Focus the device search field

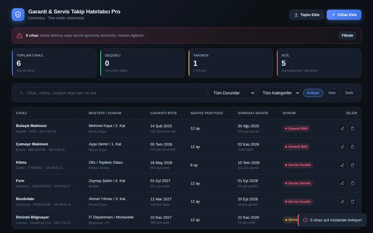click(x=111, y=93)
